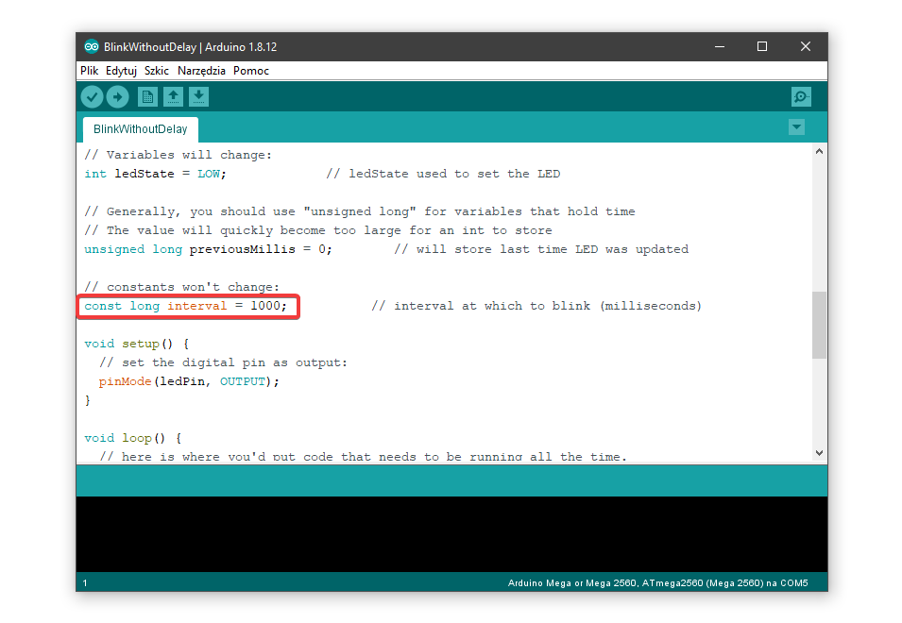Click the 'previousMillis' variable name
The height and width of the screenshot is (623, 902).
pos(242,249)
